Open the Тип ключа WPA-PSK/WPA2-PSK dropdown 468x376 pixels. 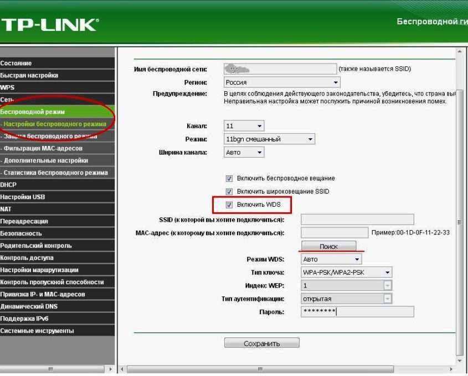[347, 273]
